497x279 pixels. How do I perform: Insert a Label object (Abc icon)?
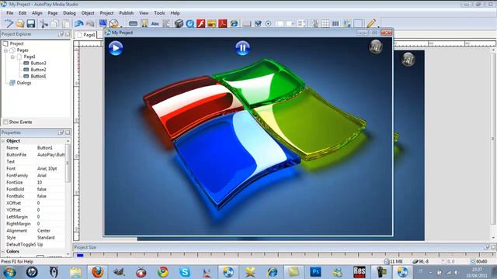click(x=155, y=24)
